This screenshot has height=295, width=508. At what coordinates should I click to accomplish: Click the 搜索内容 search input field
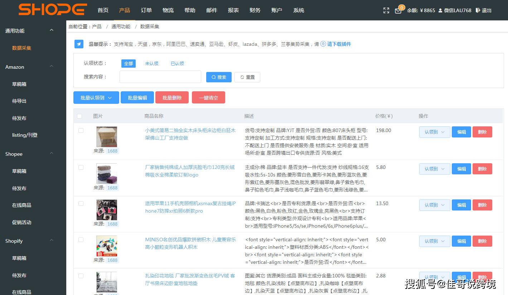[160, 77]
